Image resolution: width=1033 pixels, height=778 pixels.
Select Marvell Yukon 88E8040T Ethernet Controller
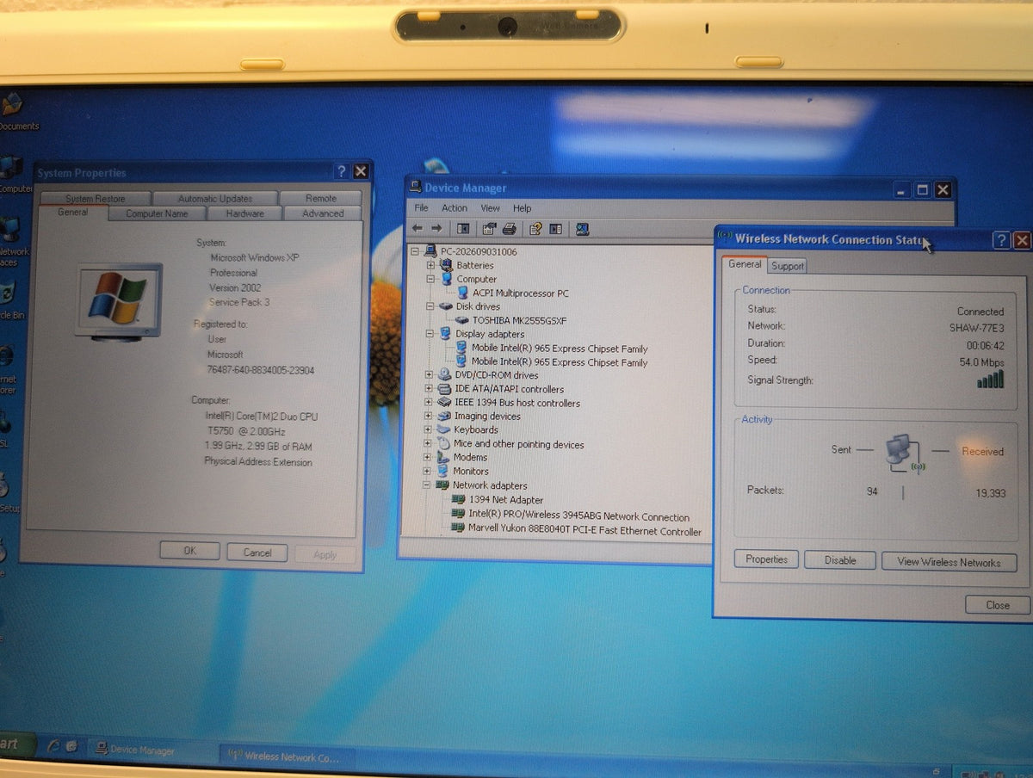point(585,531)
